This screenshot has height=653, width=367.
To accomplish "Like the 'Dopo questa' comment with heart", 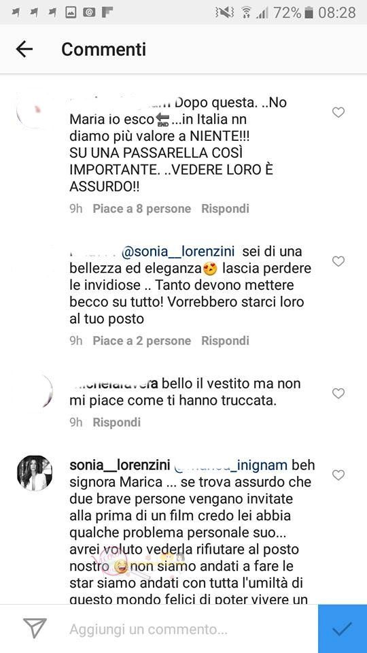I will click(x=338, y=112).
